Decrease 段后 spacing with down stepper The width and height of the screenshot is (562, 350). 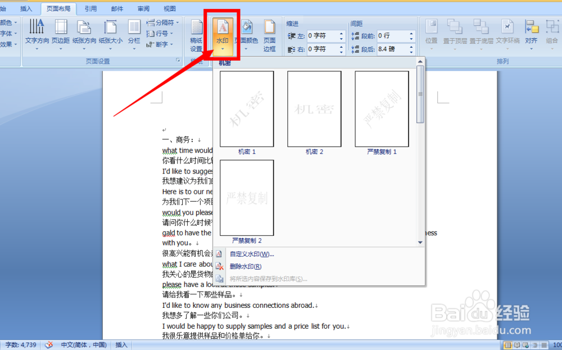click(x=411, y=52)
